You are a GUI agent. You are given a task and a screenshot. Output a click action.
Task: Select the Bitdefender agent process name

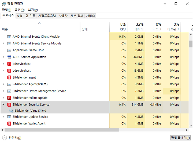pyautogui.click(x=24, y=77)
